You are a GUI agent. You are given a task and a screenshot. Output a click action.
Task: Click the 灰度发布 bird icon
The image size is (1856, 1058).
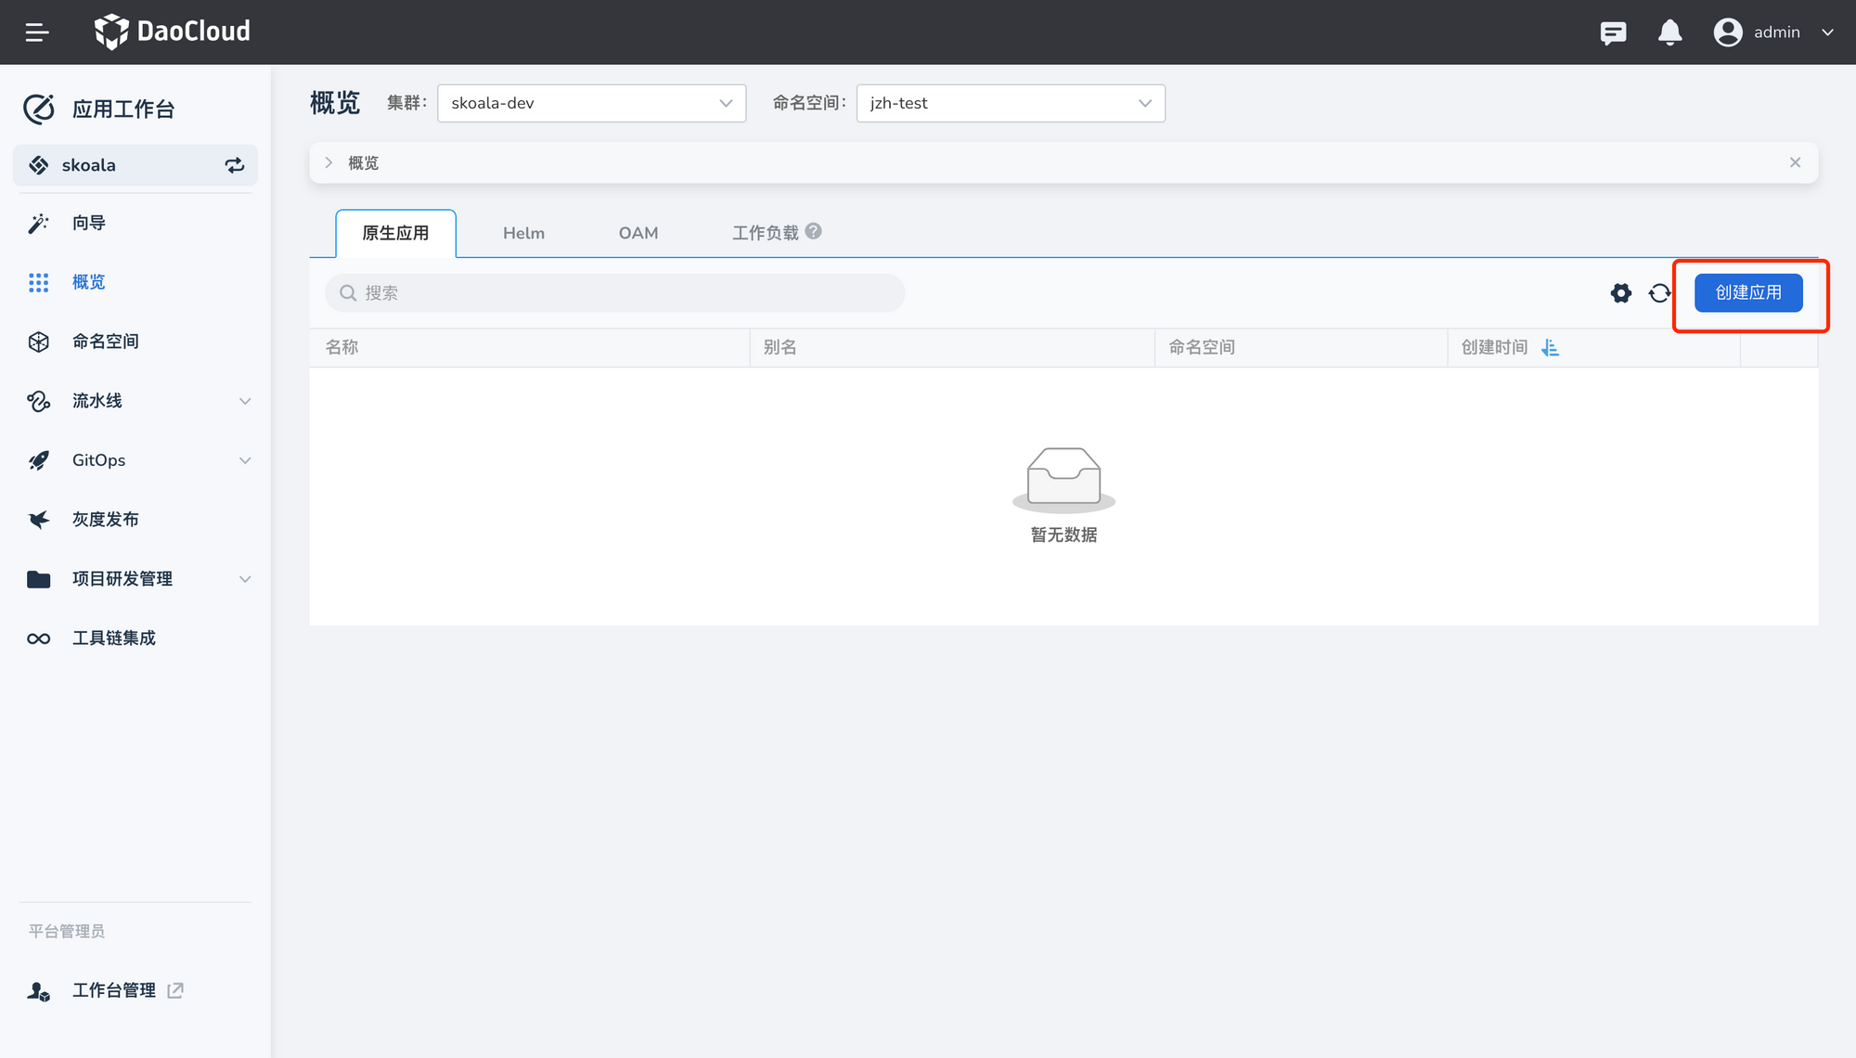point(38,520)
